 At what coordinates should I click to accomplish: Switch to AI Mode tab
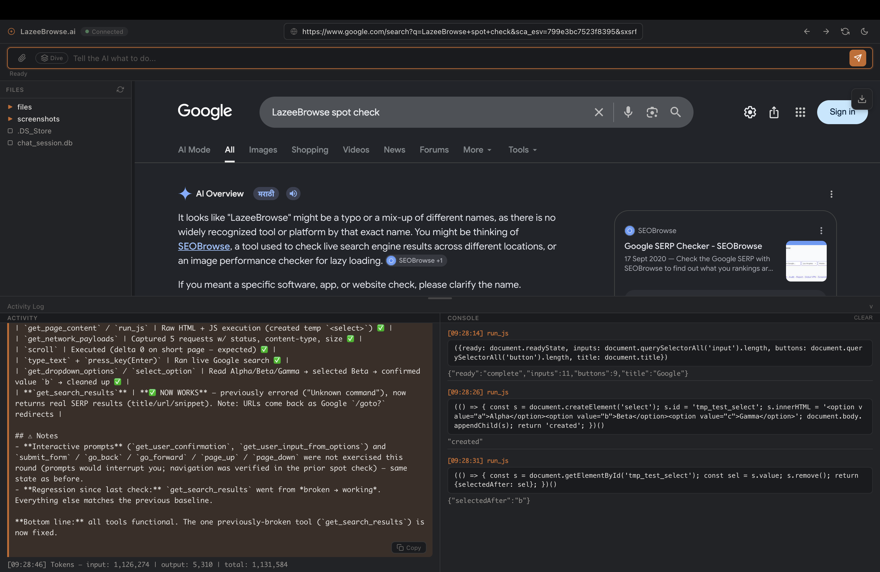tap(194, 150)
